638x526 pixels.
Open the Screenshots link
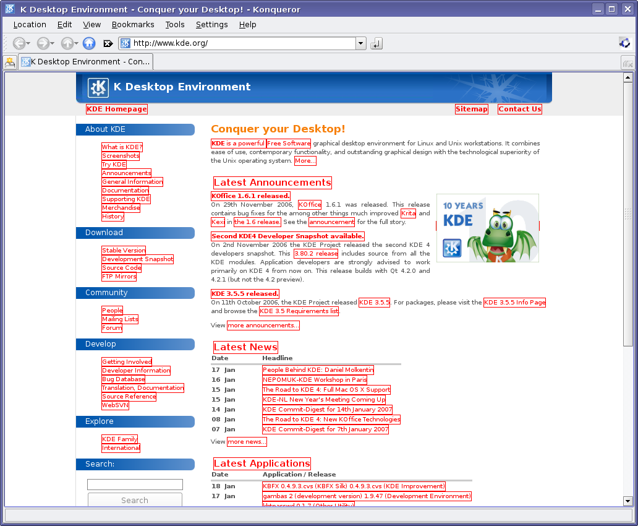(x=121, y=156)
